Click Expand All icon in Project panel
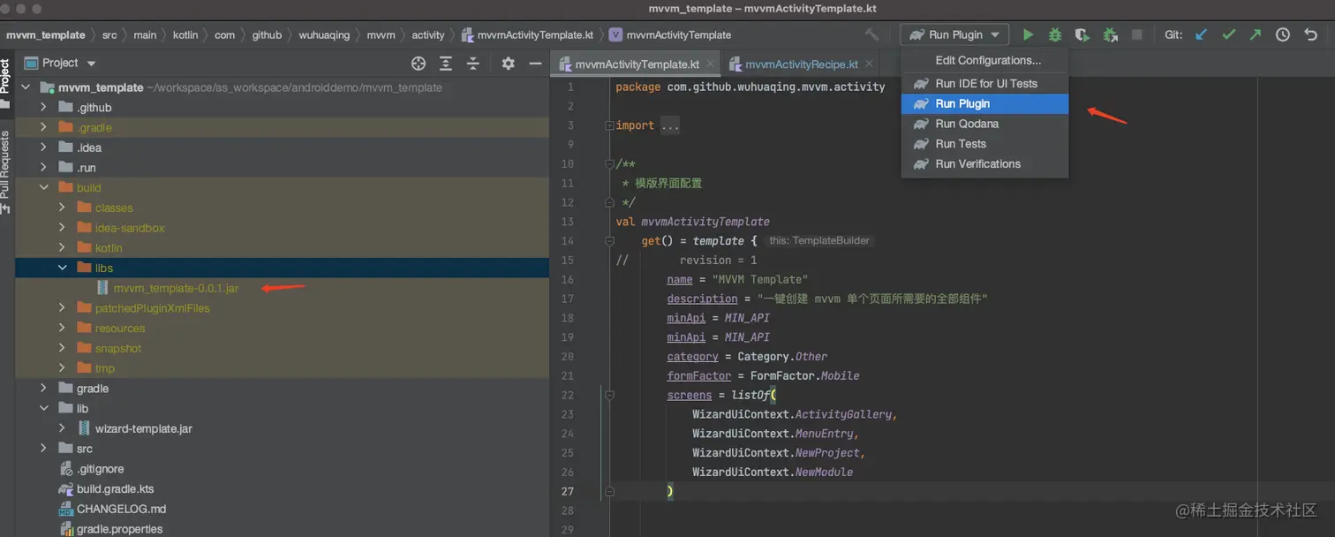Viewport: 1335px width, 537px height. click(x=446, y=63)
